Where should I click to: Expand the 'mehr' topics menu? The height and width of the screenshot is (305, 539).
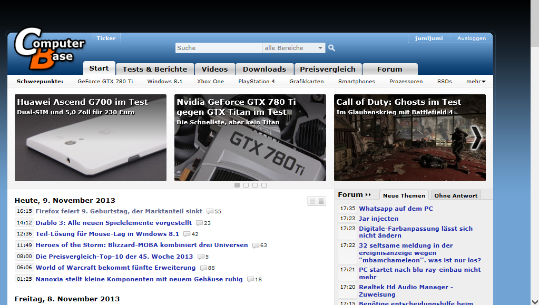[x=476, y=82]
